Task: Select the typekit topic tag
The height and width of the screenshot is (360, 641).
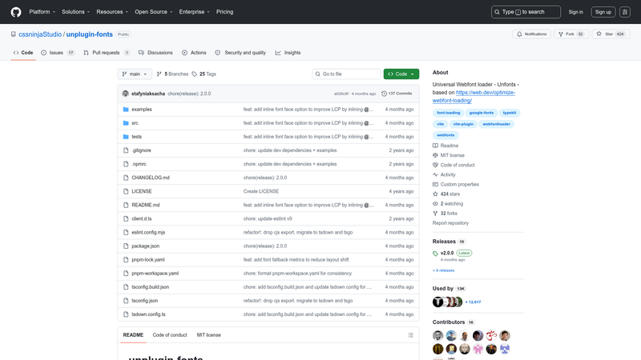Action: click(510, 113)
